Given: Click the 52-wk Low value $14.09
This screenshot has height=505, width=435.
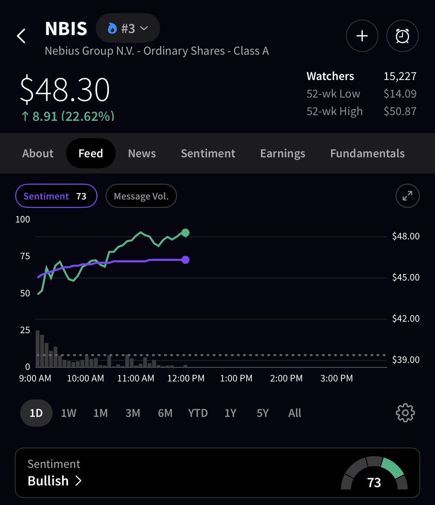Looking at the screenshot, I should 400,93.
